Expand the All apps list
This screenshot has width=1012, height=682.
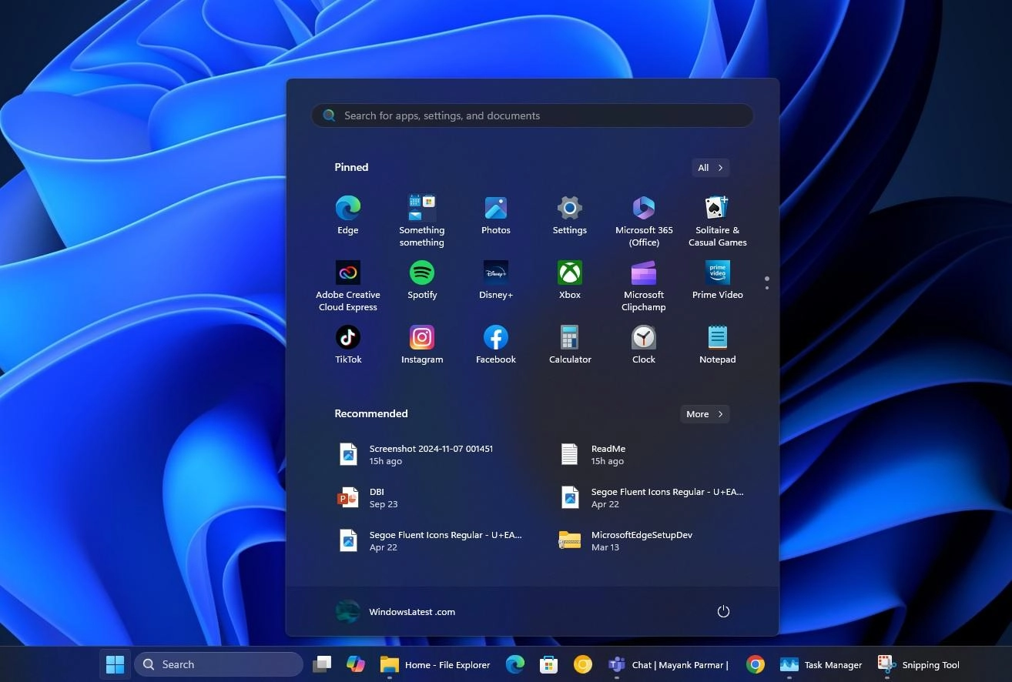[709, 167]
